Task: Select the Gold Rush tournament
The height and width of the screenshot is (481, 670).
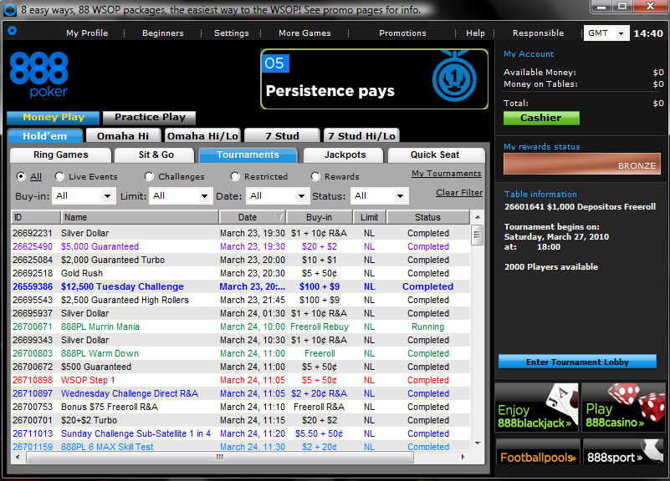Action: click(241, 273)
